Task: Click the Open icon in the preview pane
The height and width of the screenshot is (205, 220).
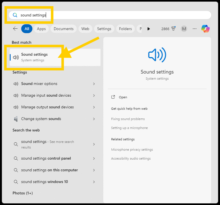Action: click(x=113, y=97)
